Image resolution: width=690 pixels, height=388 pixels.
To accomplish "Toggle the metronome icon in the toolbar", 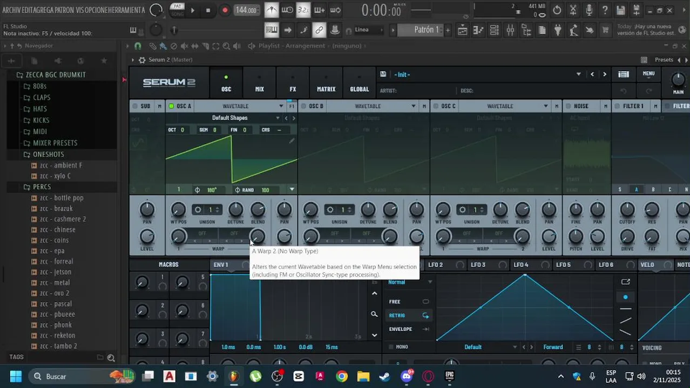I will [272, 10].
